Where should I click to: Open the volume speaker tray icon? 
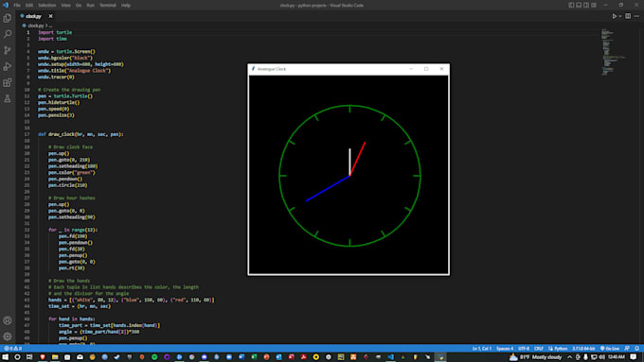pos(601,357)
